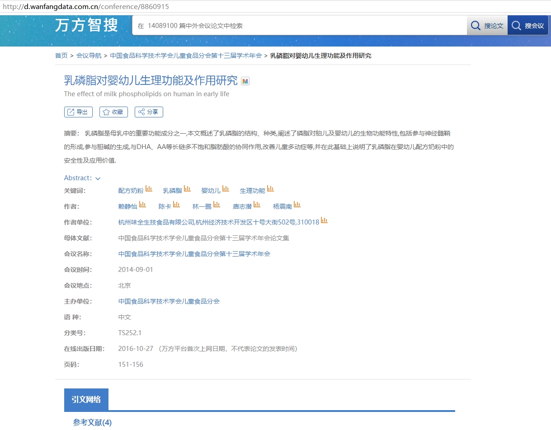This screenshot has width=551, height=430.
Task: Open the 参考文献(4) references link
Action: coord(92,422)
